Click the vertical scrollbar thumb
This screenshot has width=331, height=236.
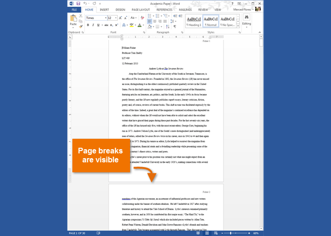point(261,42)
